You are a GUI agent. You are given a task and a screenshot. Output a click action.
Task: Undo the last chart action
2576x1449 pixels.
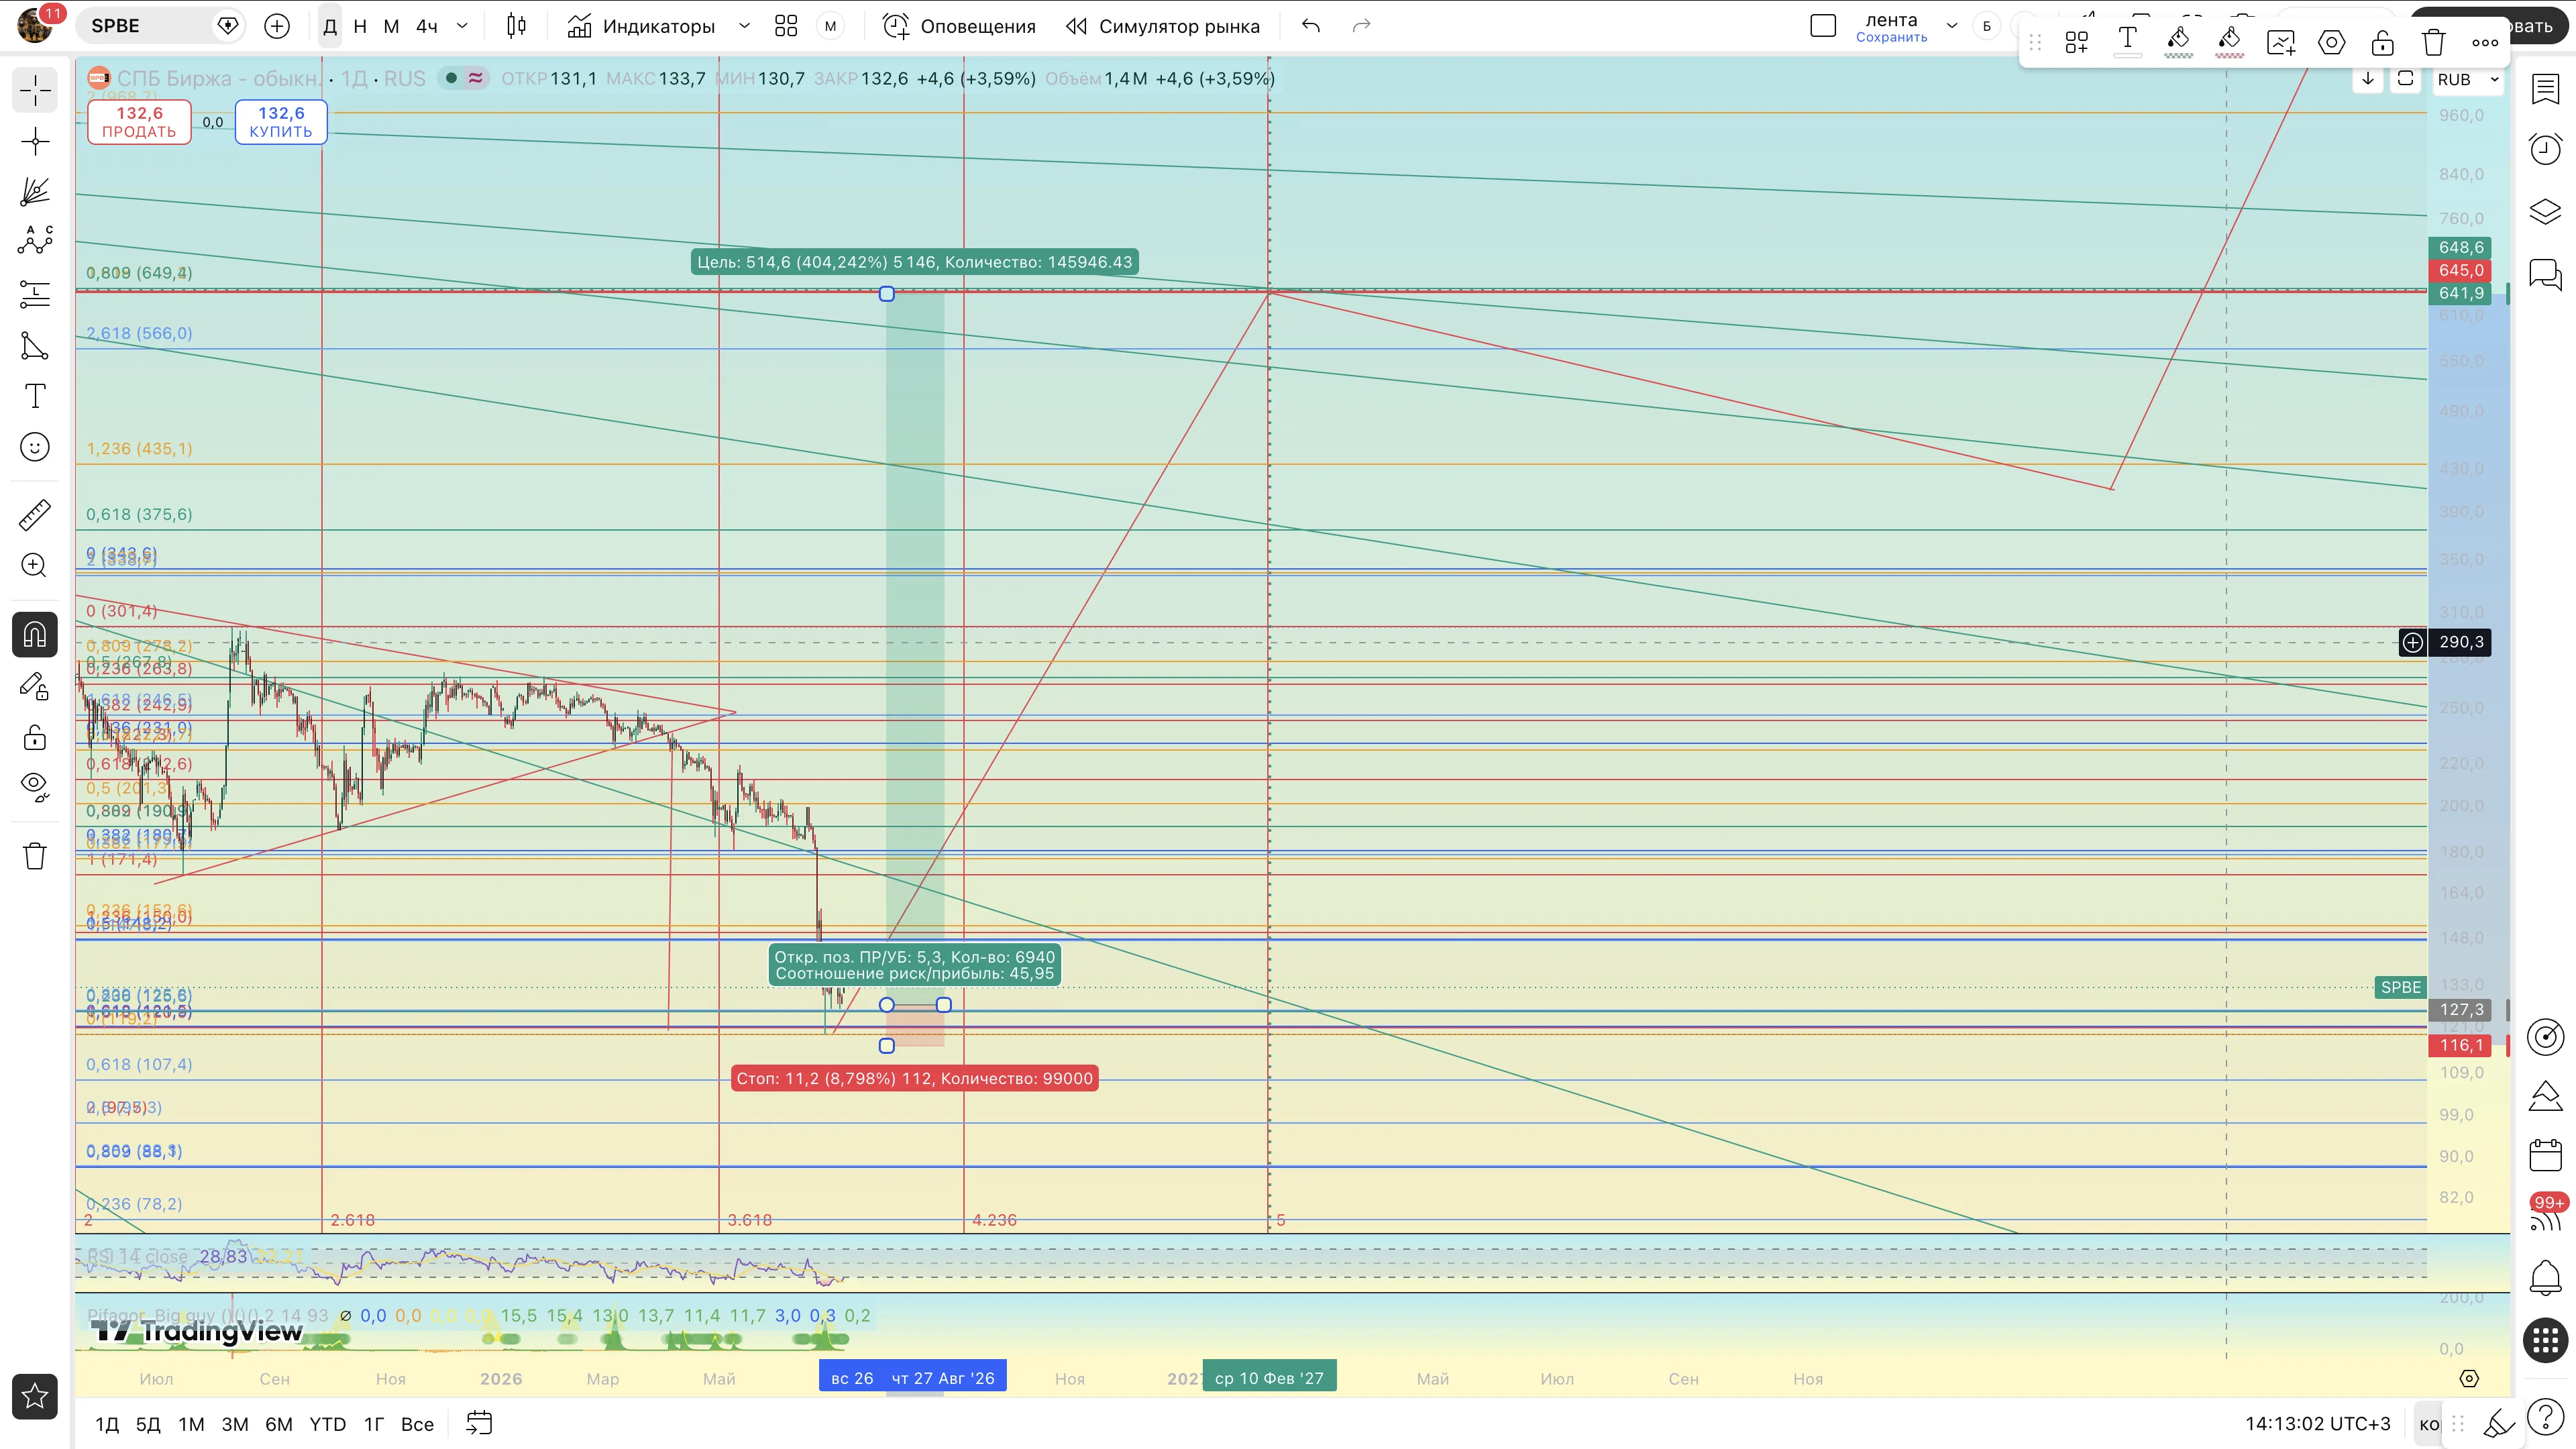tap(1311, 26)
